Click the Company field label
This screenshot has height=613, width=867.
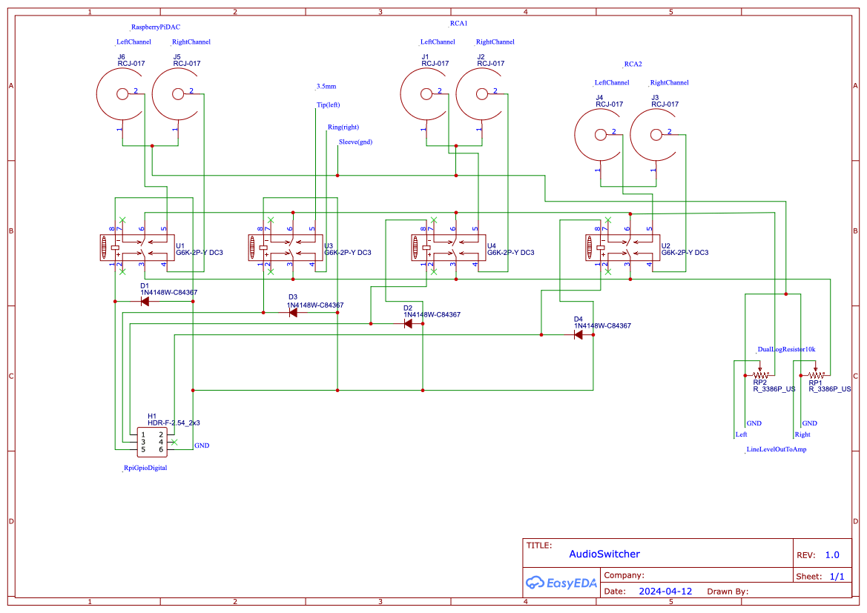624,575
